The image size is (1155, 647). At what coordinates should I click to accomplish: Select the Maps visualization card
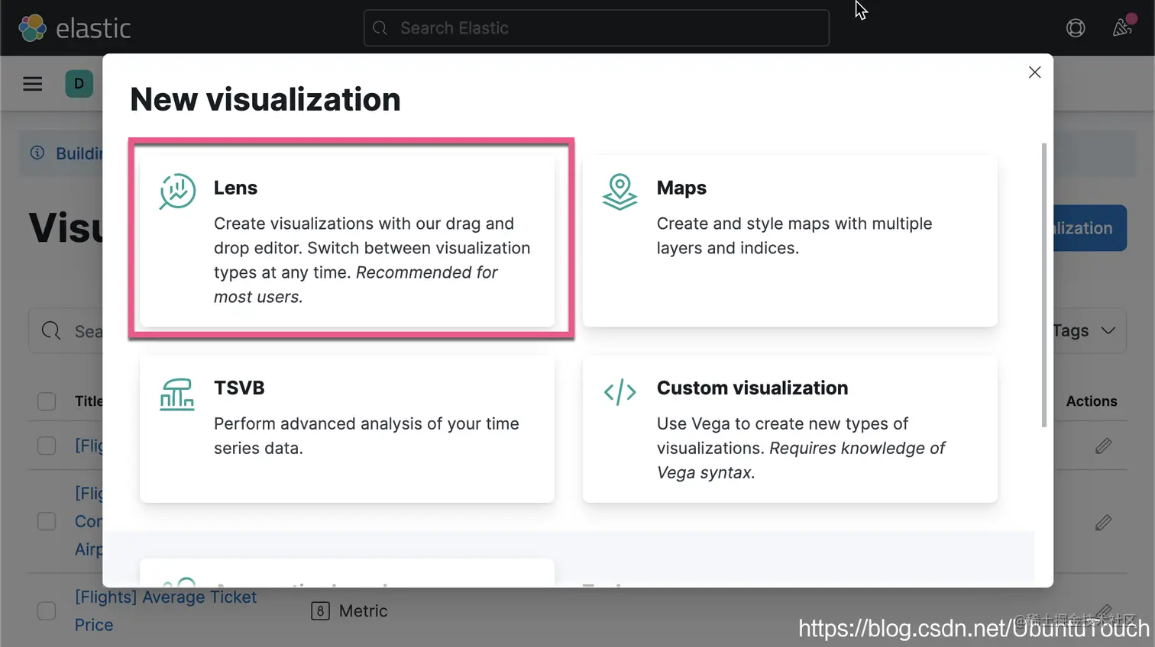pyautogui.click(x=790, y=241)
